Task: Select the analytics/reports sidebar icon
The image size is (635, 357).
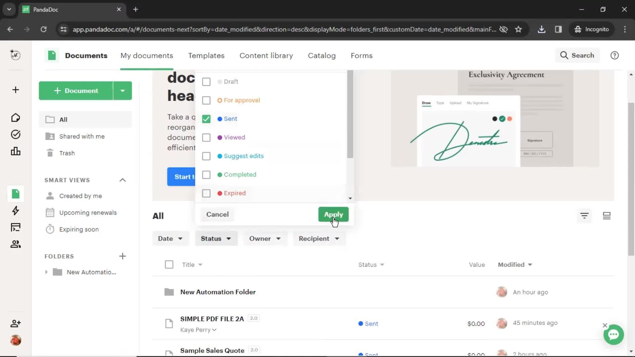Action: tap(16, 151)
